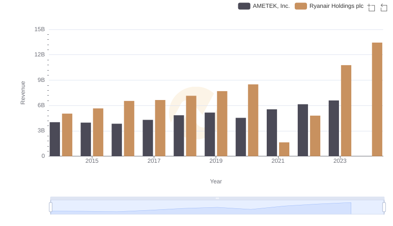This screenshot has height=226, width=393.
Task: Select the Ryanair bar for 2019
Action: click(x=222, y=124)
